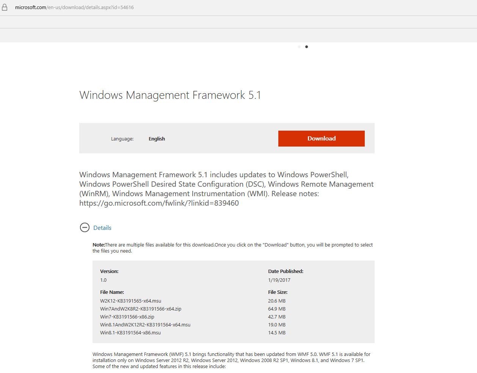The height and width of the screenshot is (373, 477).
Task: Click the File Size: label
Action: coord(278,292)
